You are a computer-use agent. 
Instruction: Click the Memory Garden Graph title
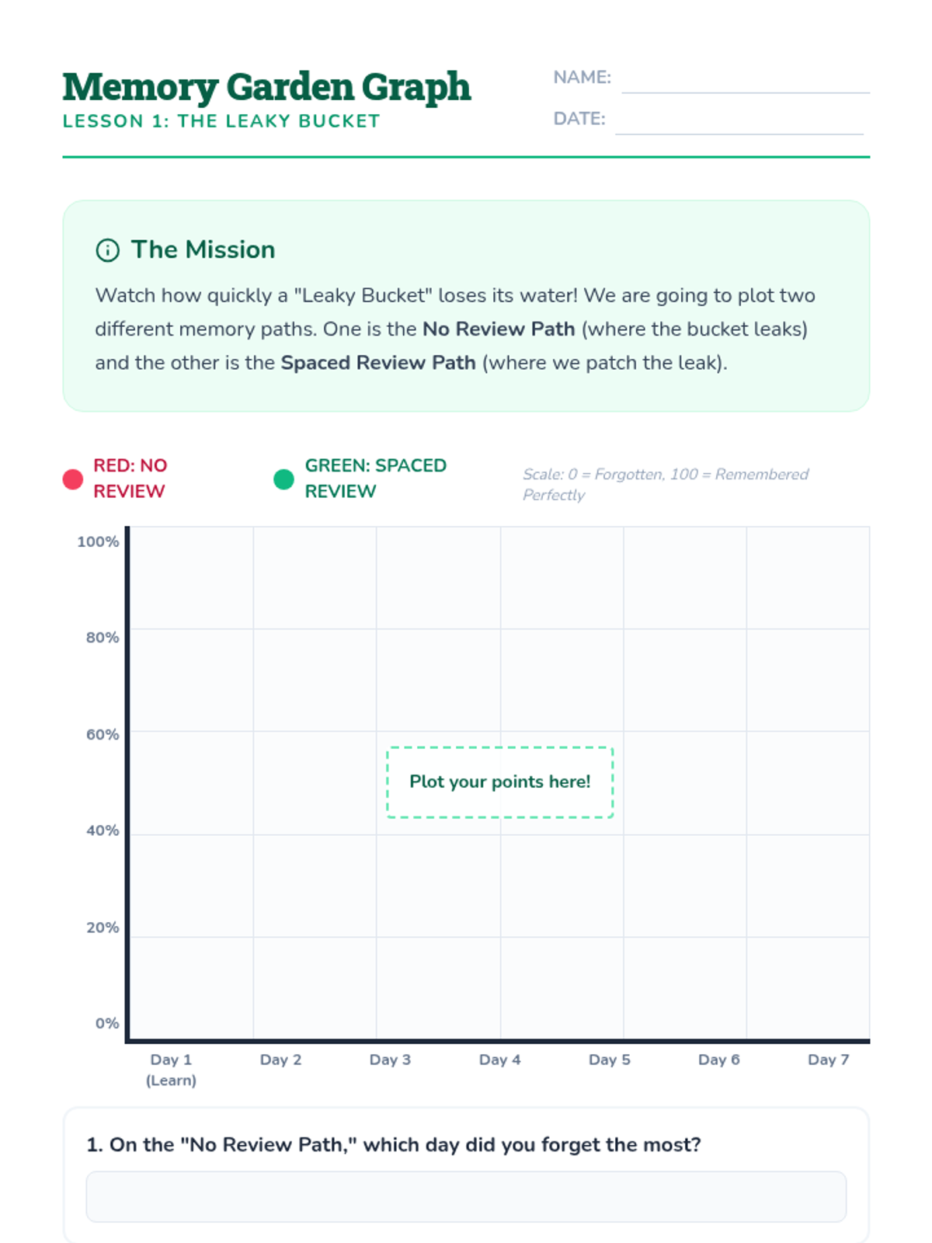(266, 86)
